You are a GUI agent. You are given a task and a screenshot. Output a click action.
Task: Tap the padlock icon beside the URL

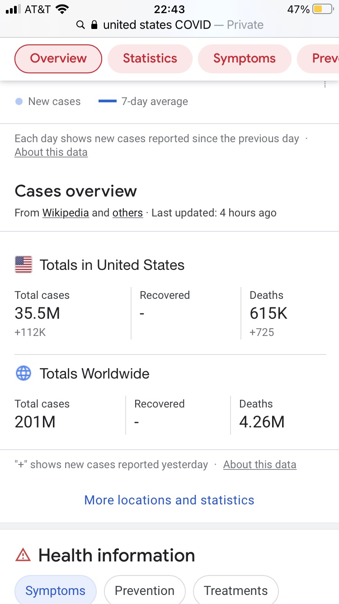click(94, 25)
